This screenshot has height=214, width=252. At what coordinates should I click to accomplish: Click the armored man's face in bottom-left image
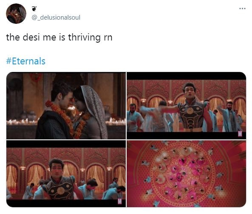click(56, 168)
